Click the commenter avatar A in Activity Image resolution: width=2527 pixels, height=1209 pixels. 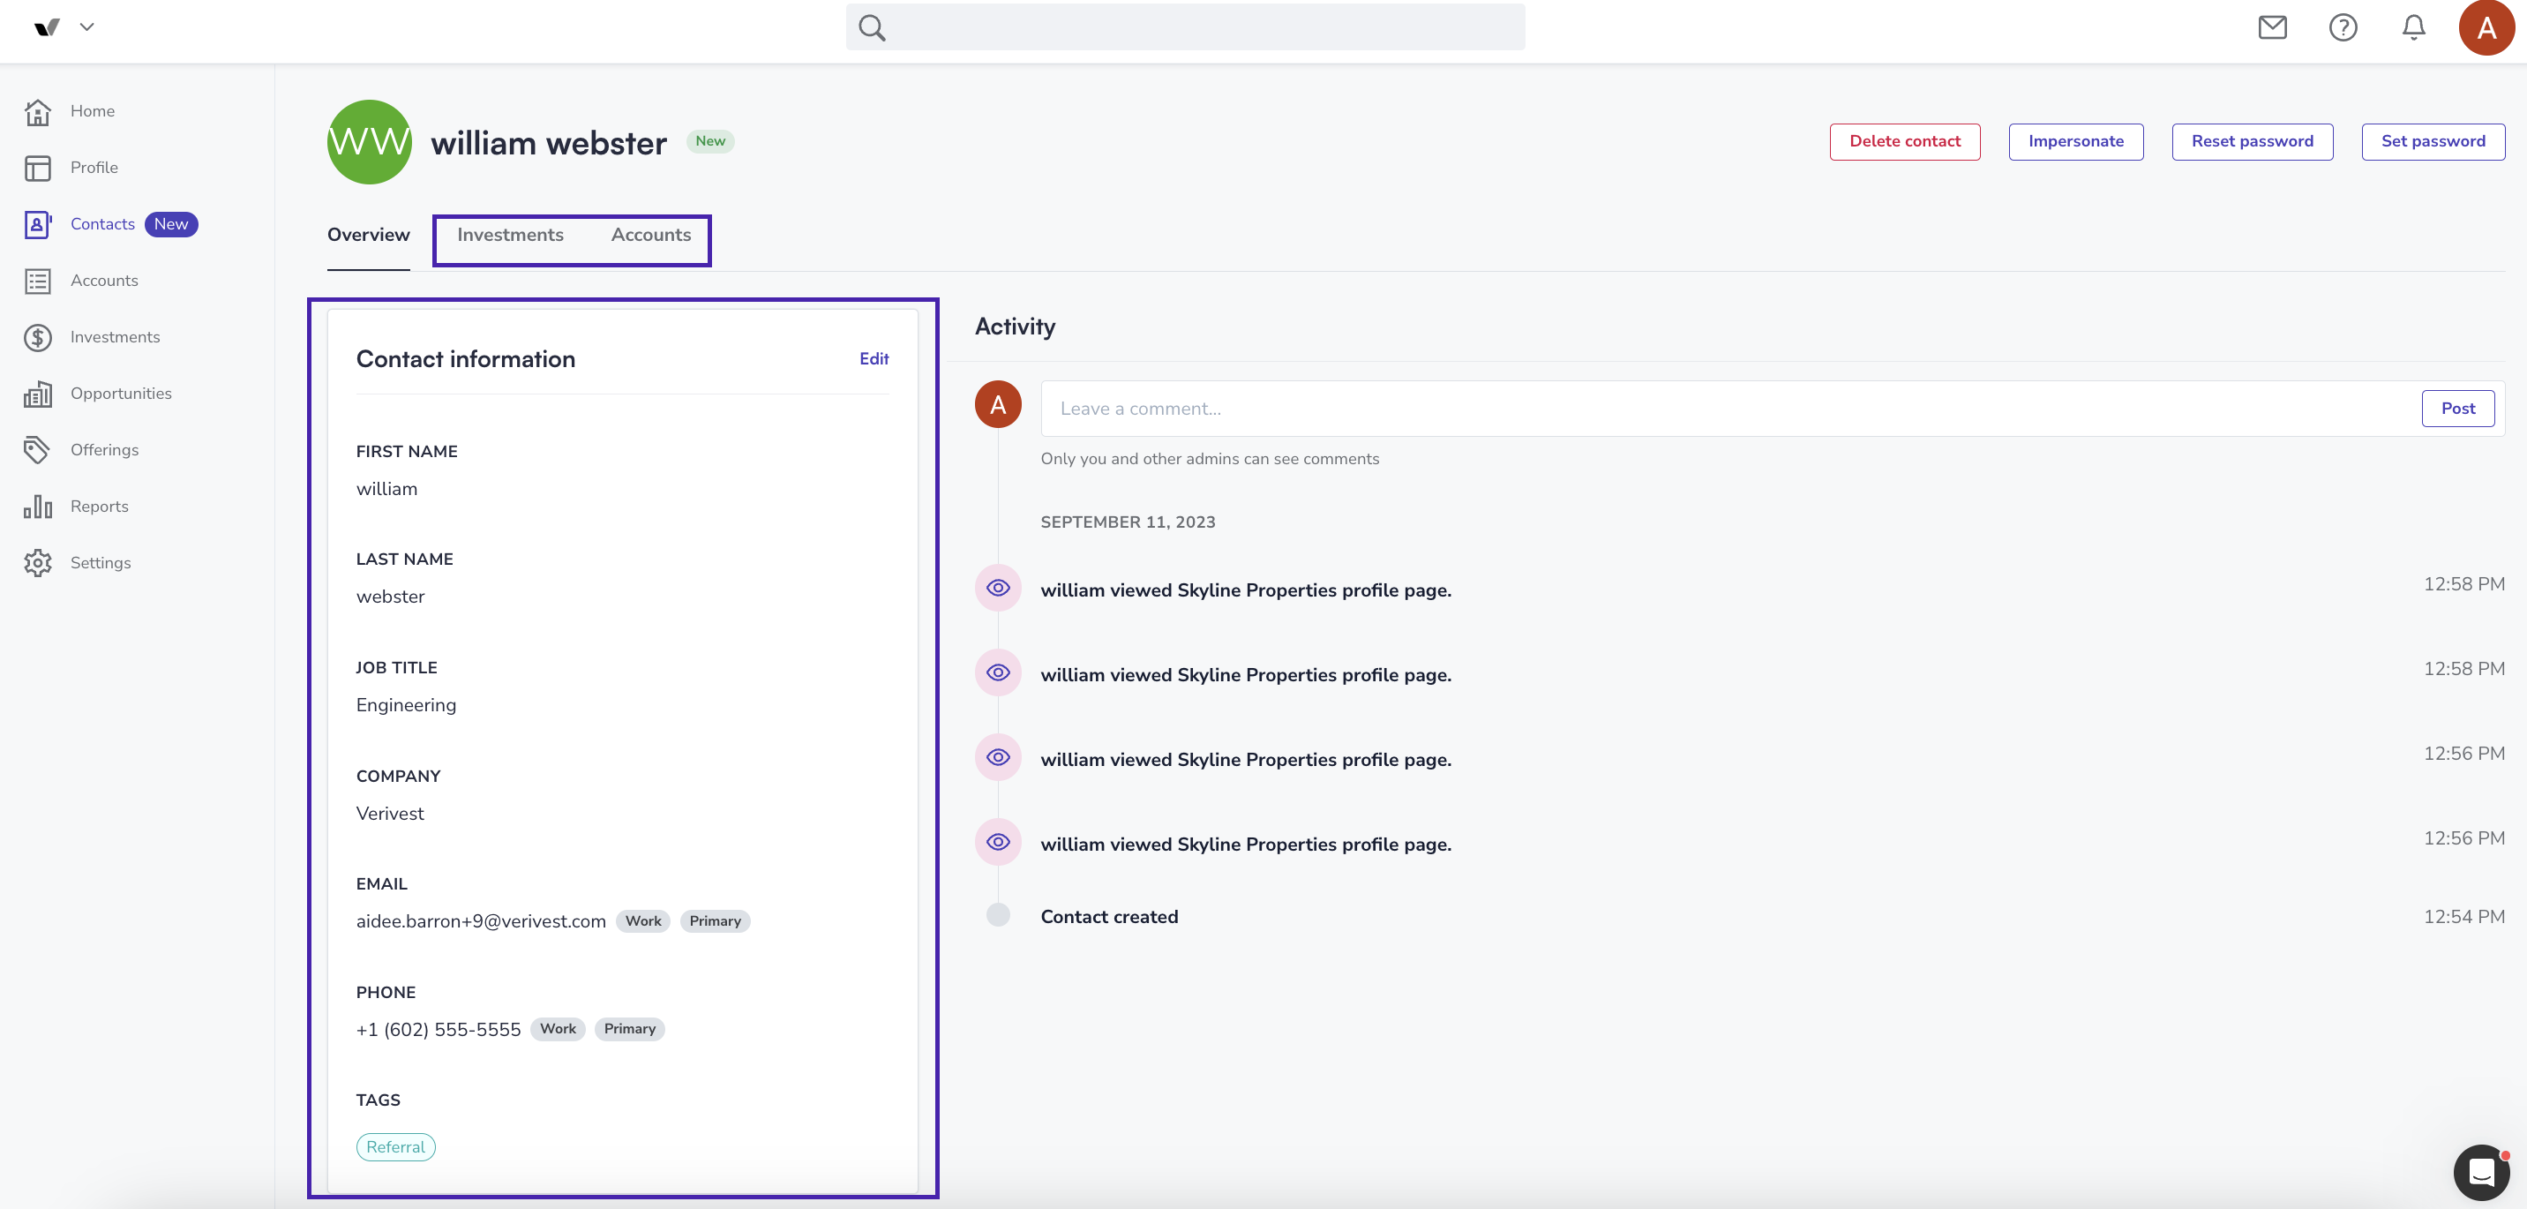[x=998, y=405]
